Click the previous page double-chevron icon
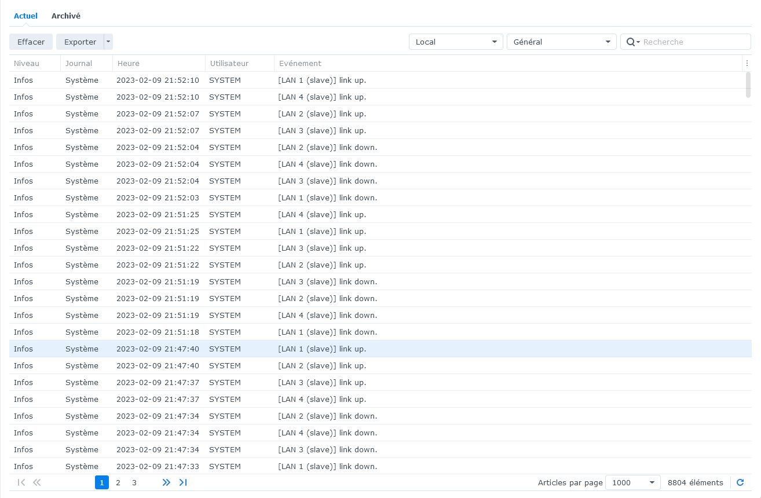 coord(37,482)
